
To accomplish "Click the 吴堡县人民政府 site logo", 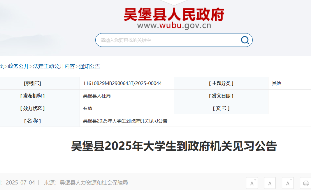I will (174, 15).
